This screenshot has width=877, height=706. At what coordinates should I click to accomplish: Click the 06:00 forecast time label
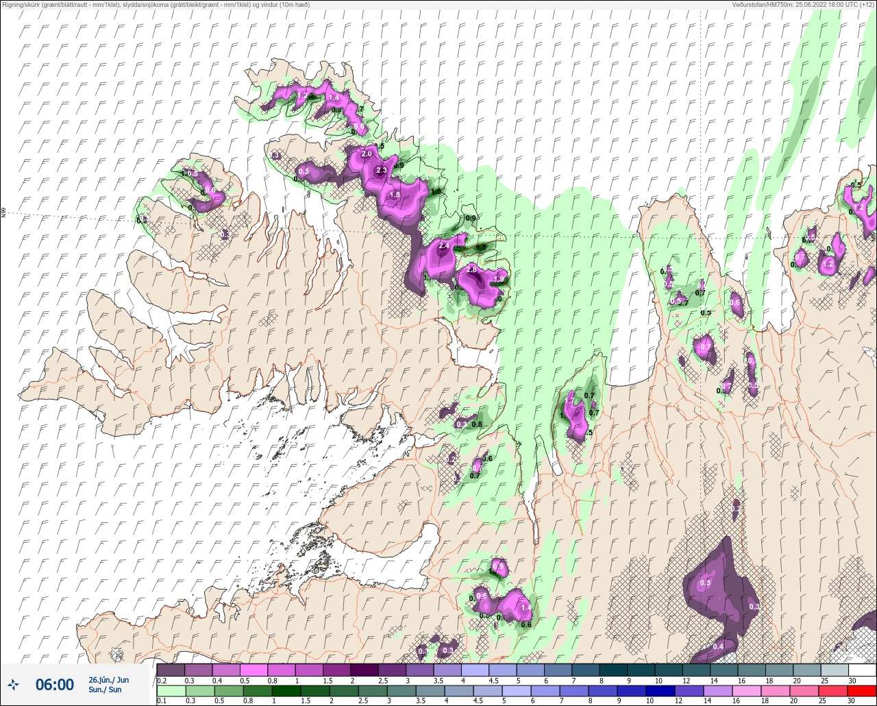pyautogui.click(x=54, y=684)
